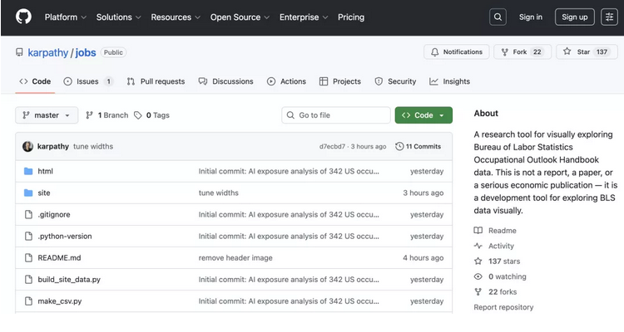Click the build_site_data.py file icon
Image resolution: width=624 pixels, height=332 pixels.
tap(28, 279)
